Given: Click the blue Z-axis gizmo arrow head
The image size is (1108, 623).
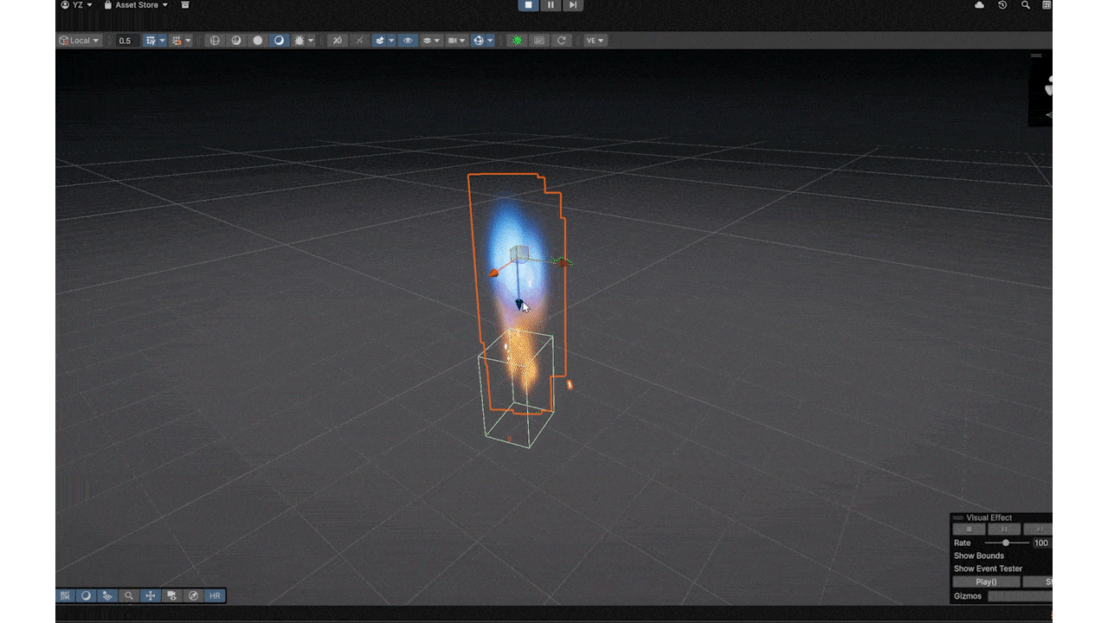Looking at the screenshot, I should point(519,304).
